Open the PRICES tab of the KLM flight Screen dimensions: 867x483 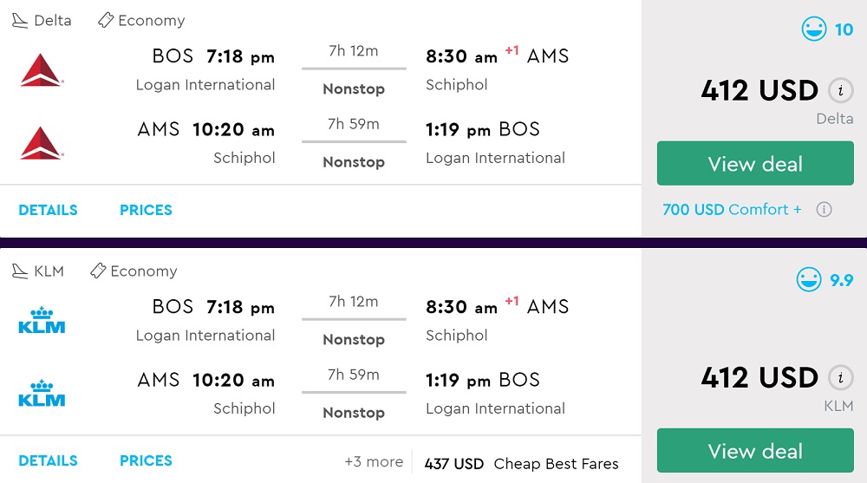[146, 460]
